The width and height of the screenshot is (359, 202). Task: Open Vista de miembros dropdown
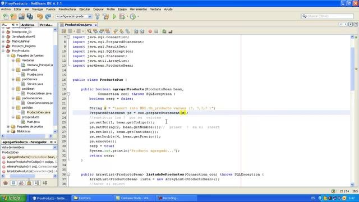click(29, 147)
